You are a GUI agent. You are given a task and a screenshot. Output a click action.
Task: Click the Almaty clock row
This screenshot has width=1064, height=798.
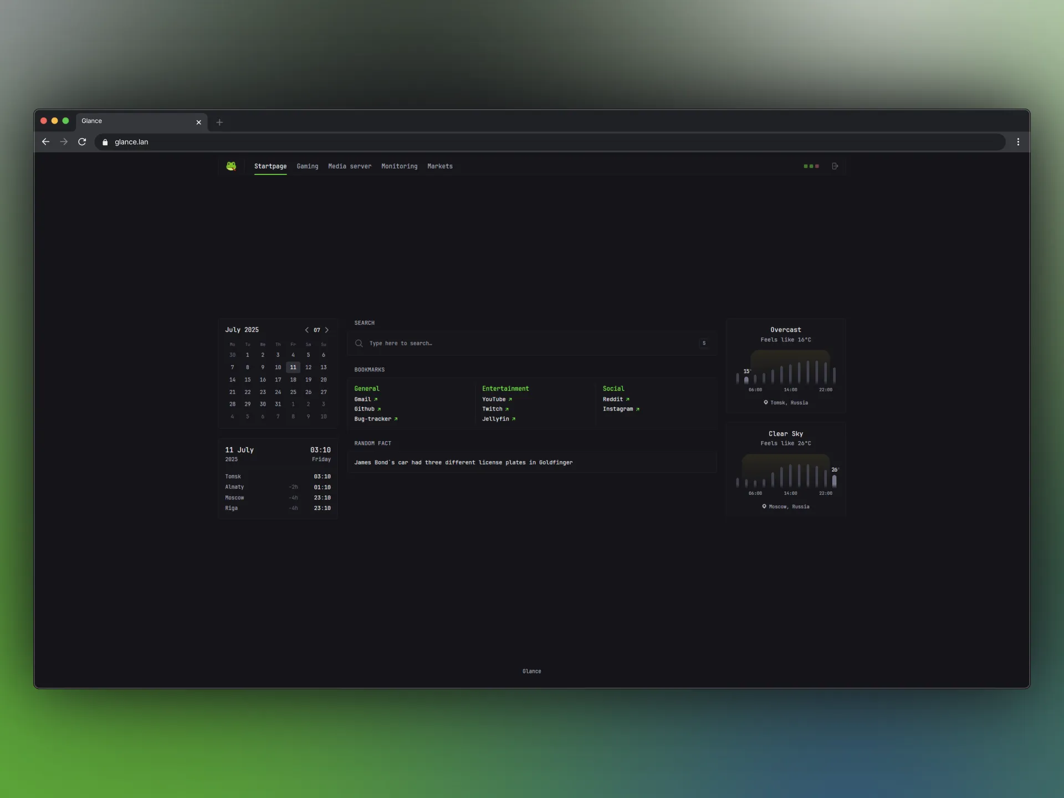click(278, 487)
